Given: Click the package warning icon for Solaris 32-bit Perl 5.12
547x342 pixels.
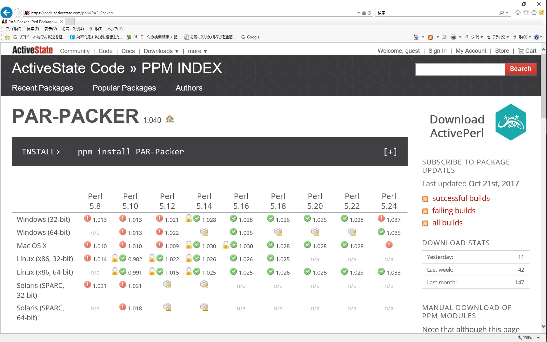Looking at the screenshot, I should (x=167, y=284).
